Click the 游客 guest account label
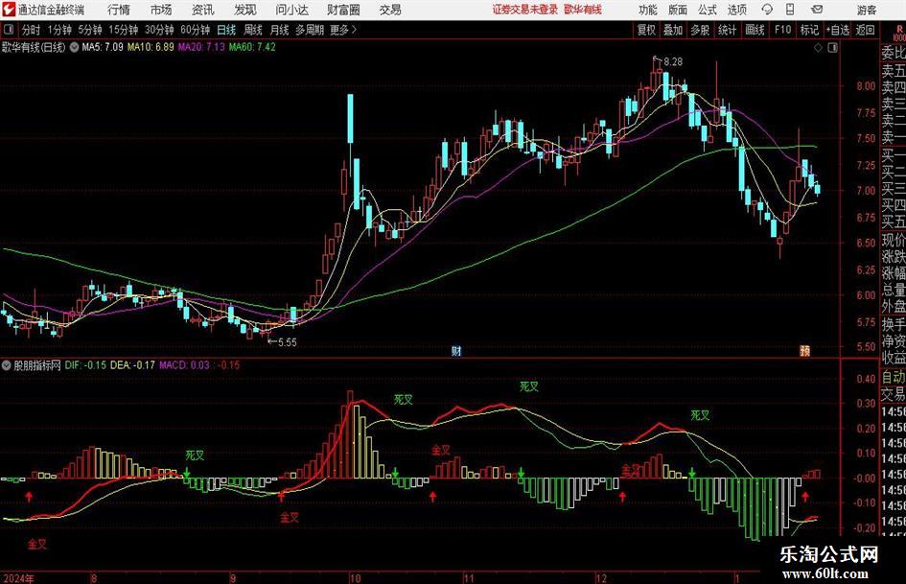The height and width of the screenshot is (584, 906). pos(866,10)
